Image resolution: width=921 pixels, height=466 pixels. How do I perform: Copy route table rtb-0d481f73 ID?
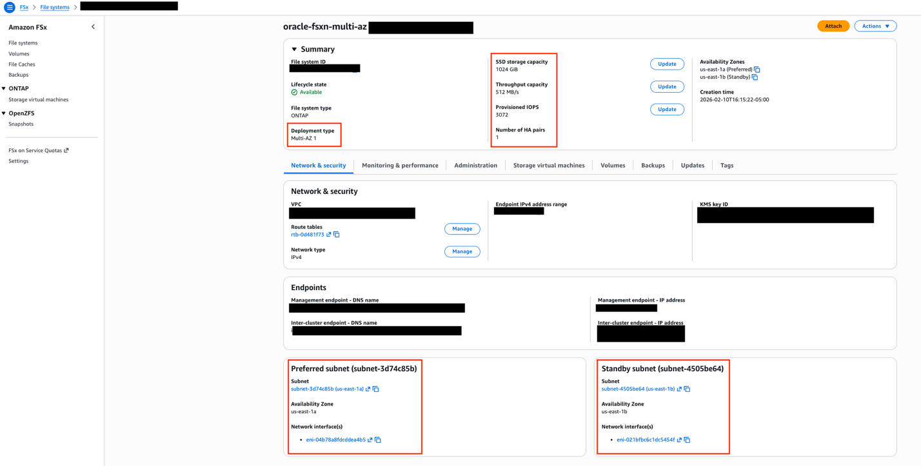point(337,235)
